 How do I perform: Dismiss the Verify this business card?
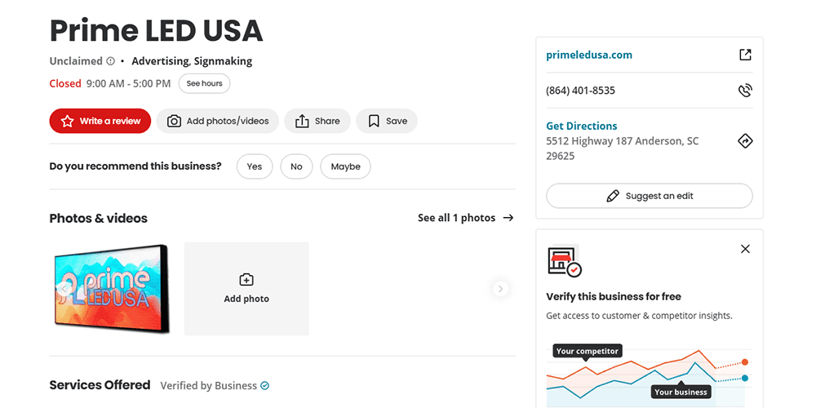(745, 249)
